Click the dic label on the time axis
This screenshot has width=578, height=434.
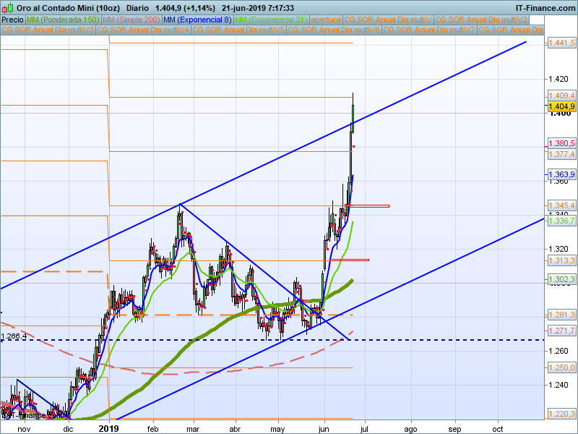point(68,429)
